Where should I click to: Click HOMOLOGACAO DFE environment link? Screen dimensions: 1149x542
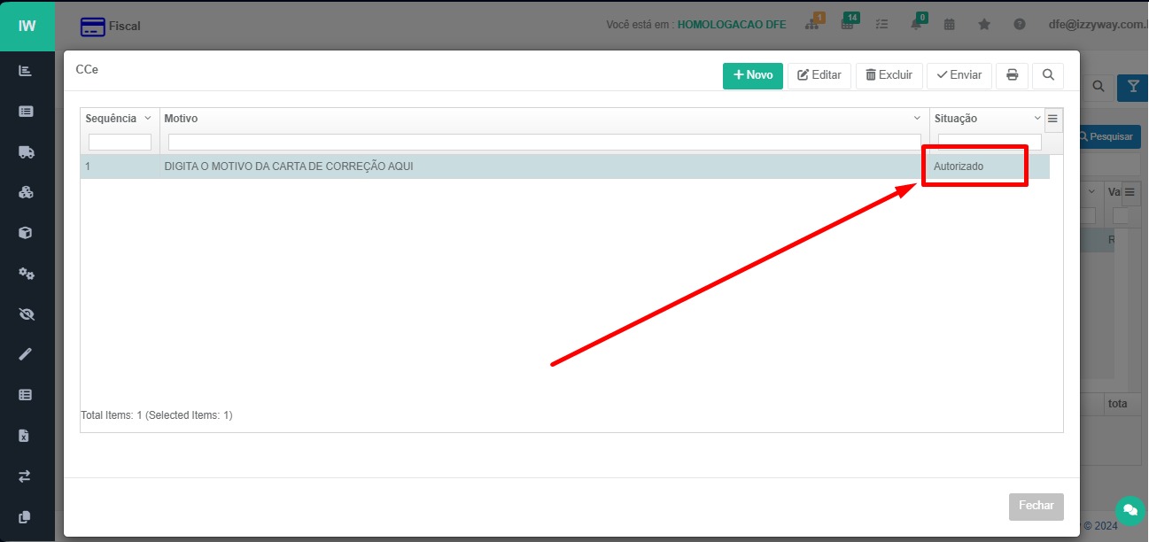(731, 25)
